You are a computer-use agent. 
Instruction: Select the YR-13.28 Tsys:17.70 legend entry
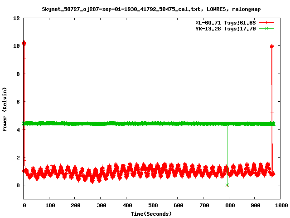(x=226, y=29)
